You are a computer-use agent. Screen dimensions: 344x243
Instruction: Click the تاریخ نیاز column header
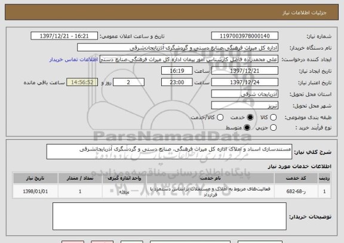(35, 178)
